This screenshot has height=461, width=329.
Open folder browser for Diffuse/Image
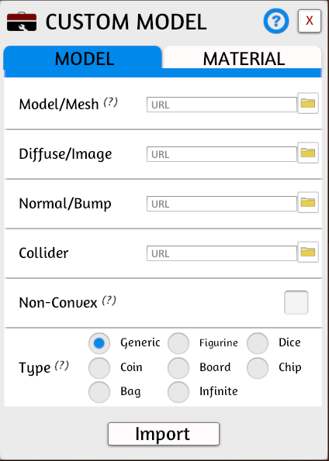click(x=308, y=153)
